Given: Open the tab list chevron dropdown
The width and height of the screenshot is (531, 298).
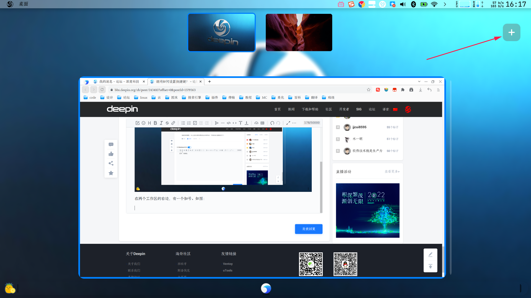Looking at the screenshot, I should pos(419,82).
